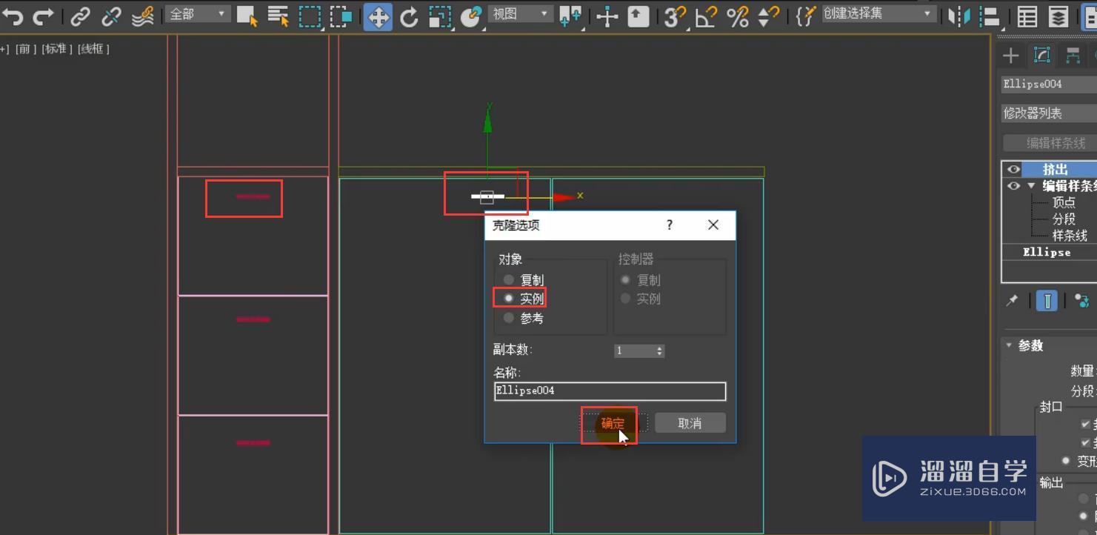Image resolution: width=1097 pixels, height=535 pixels.
Task: Switch to the Modify panel tab
Action: tap(1042, 56)
